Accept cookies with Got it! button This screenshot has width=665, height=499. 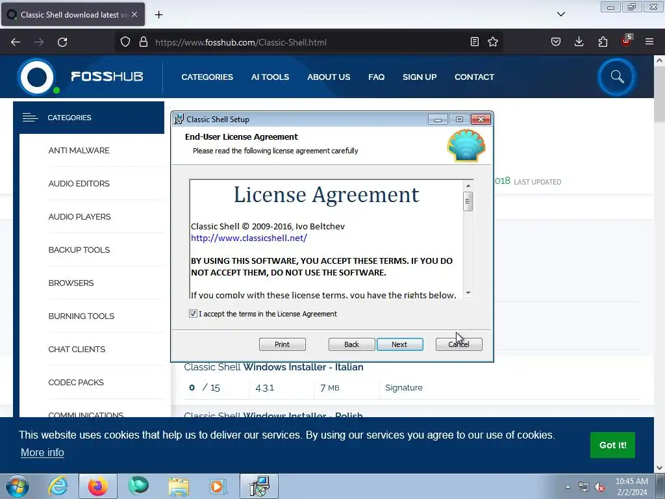pos(612,444)
